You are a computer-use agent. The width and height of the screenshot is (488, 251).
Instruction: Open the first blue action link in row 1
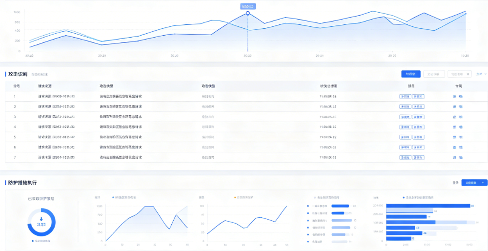coord(455,97)
